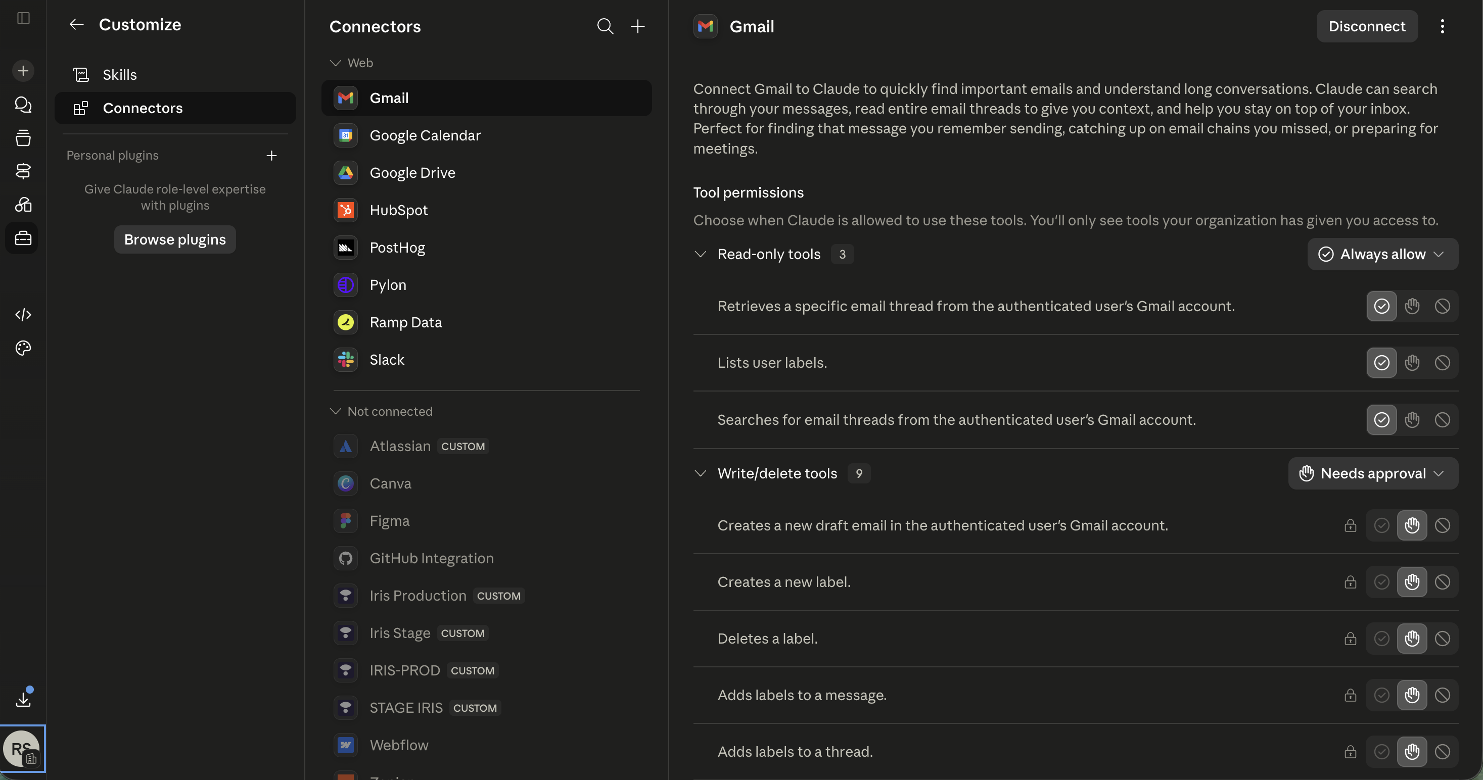The width and height of the screenshot is (1483, 780).
Task: Add a personal plugin with plus icon
Action: click(271, 156)
